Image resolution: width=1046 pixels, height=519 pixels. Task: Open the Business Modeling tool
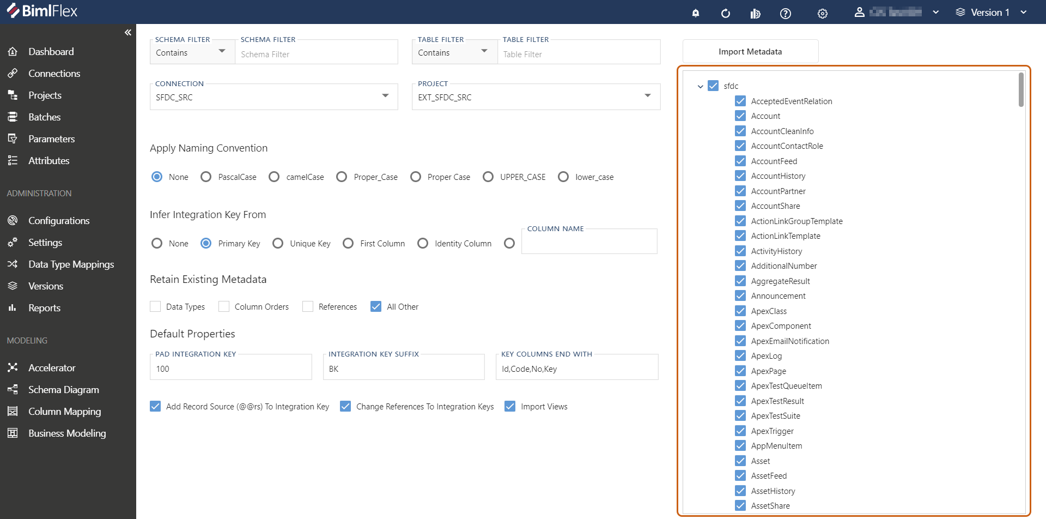point(66,433)
